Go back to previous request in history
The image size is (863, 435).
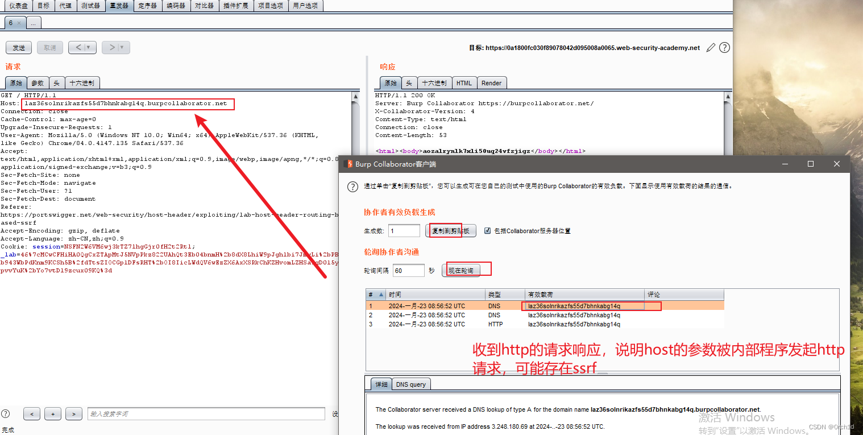78,48
